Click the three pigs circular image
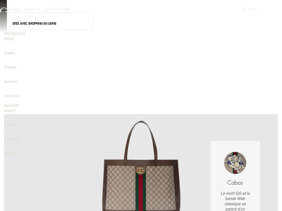 pos(235,163)
